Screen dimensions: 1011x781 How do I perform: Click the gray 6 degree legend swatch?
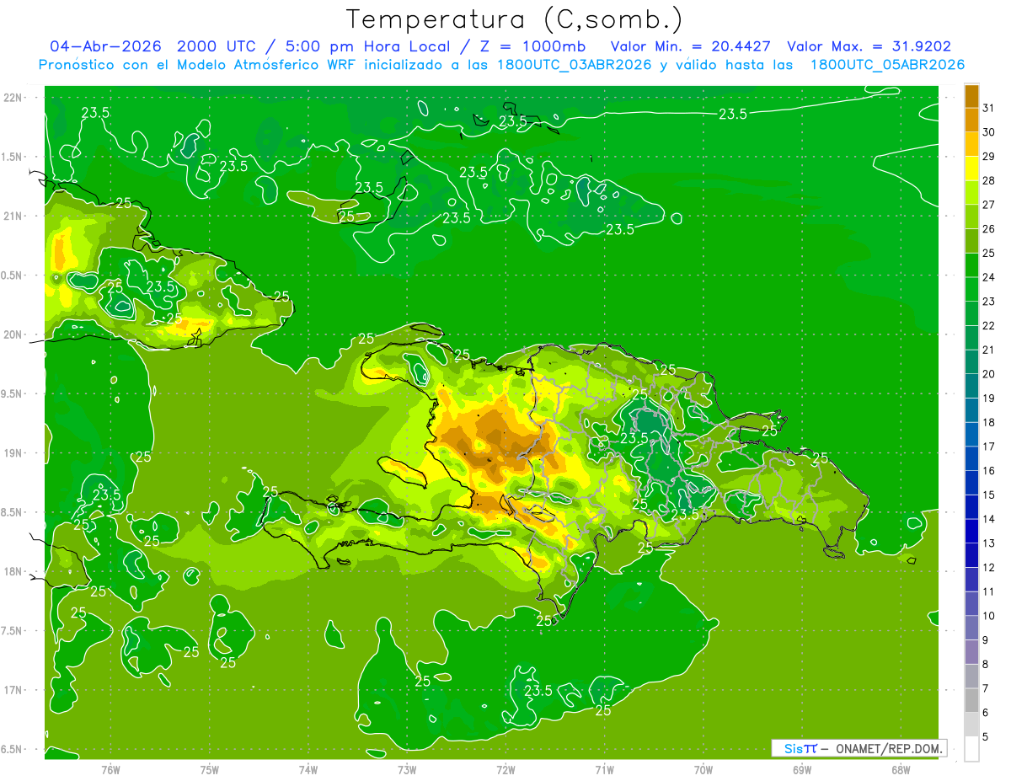click(x=971, y=701)
